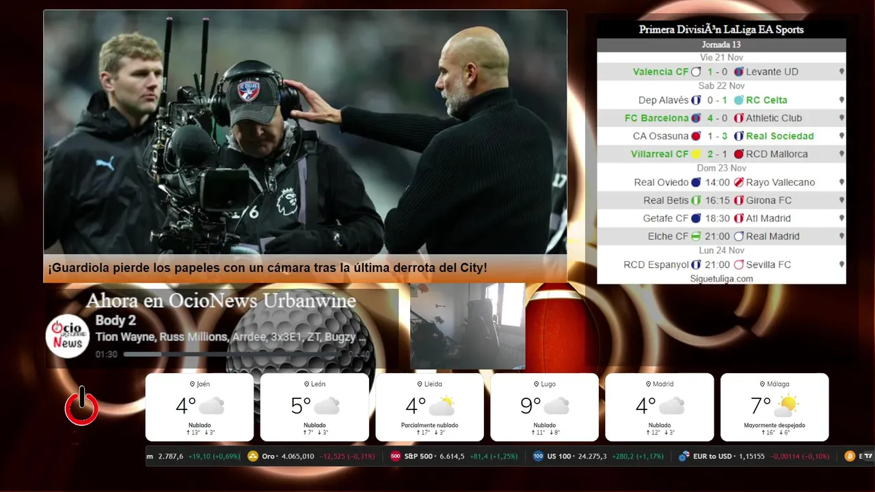
Task: Click Málaga sunny weather icon
Action: coord(786,406)
